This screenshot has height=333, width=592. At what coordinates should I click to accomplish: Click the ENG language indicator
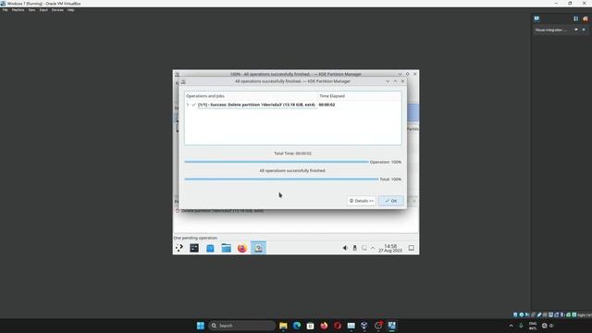click(x=533, y=326)
